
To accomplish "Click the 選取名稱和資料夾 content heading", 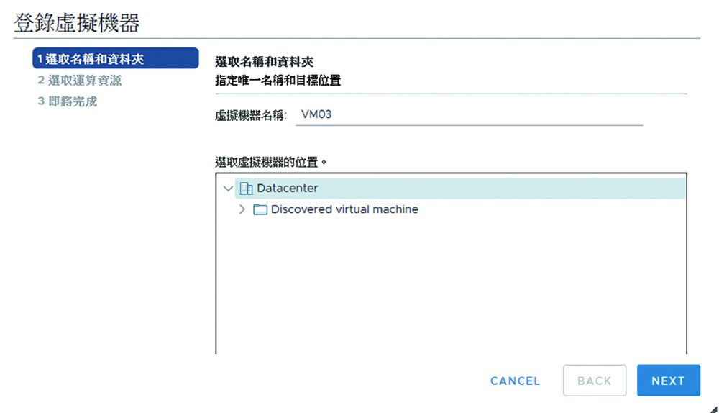I will pyautogui.click(x=264, y=61).
